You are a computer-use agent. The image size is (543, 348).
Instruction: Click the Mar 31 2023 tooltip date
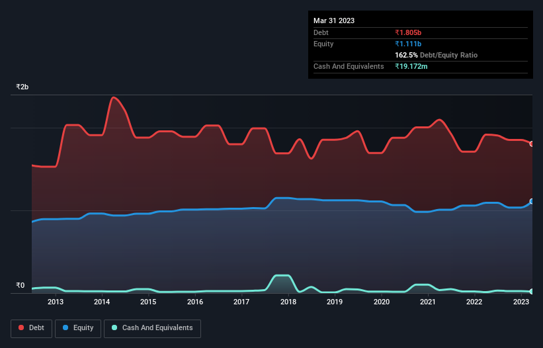(x=334, y=21)
